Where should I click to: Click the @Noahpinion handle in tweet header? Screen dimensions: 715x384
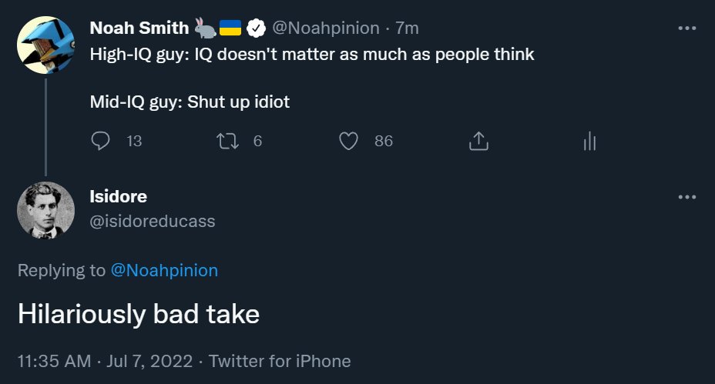pos(326,28)
